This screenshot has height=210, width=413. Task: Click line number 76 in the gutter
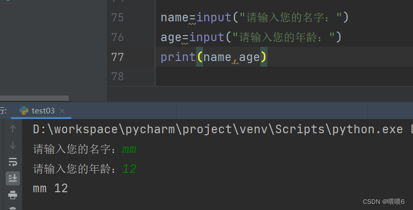[x=117, y=37]
